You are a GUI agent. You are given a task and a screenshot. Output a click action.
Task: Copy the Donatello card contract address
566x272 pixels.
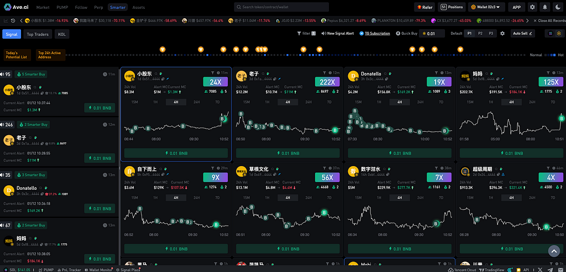click(x=386, y=79)
